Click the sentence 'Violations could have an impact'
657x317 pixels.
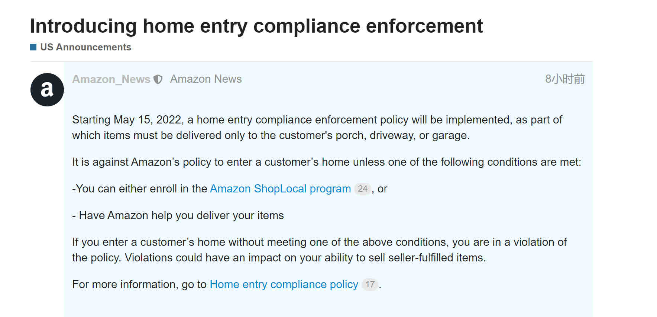[x=305, y=258]
